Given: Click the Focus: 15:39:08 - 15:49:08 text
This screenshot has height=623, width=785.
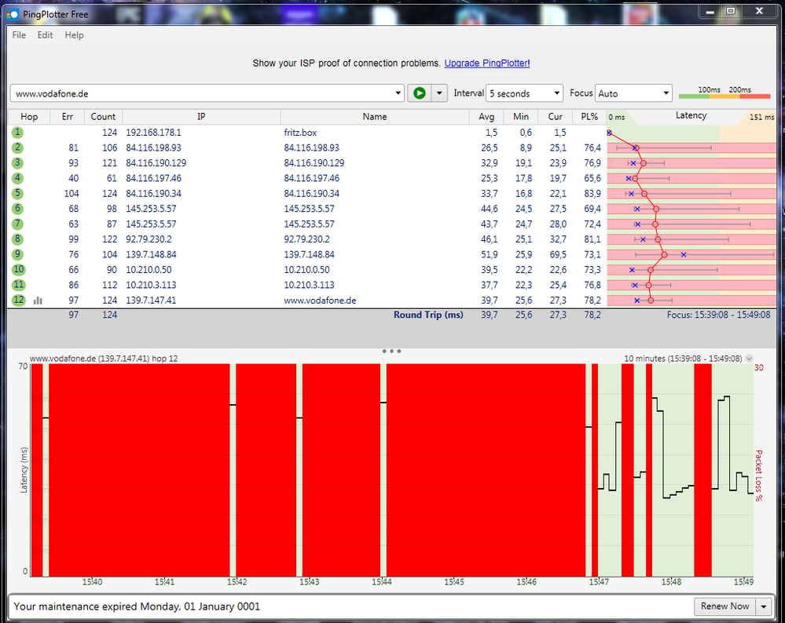Looking at the screenshot, I should click(x=718, y=315).
